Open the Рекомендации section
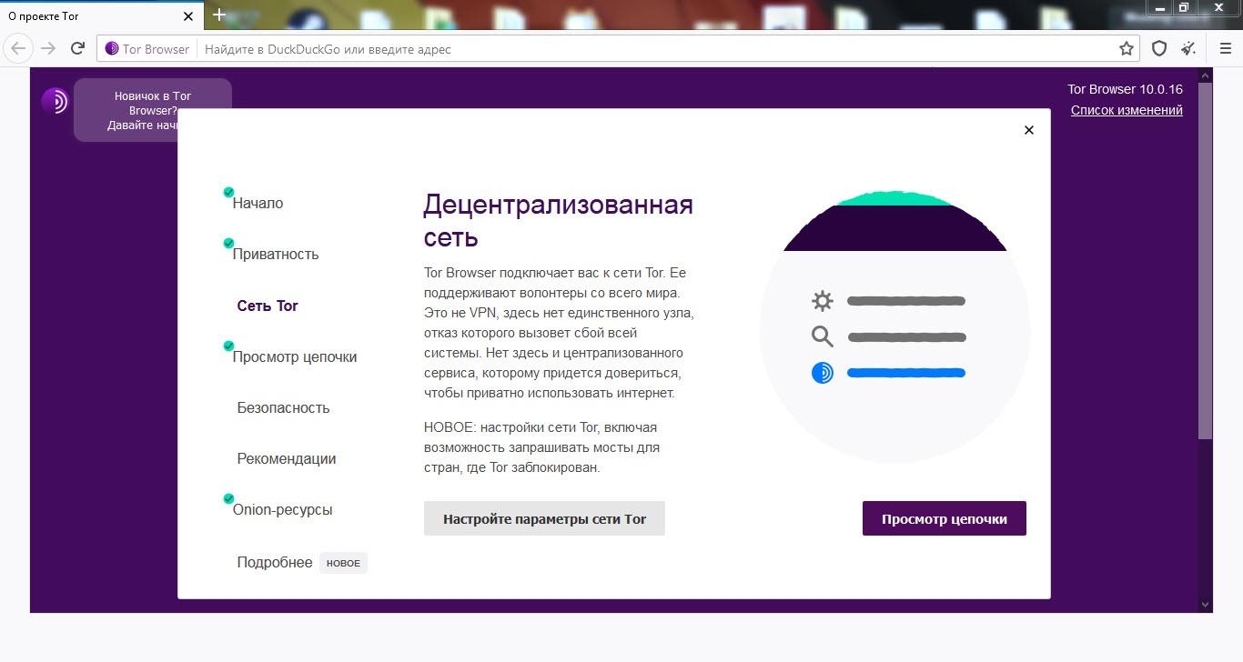 point(287,459)
